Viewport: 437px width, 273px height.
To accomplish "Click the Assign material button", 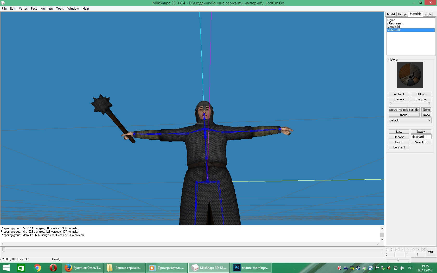I will point(399,142).
